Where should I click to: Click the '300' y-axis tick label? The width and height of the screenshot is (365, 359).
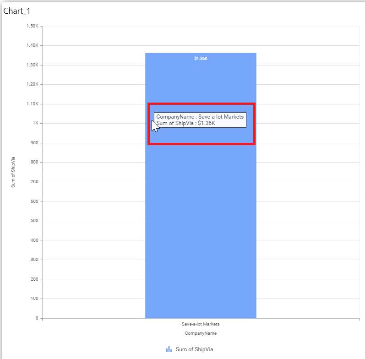34,259
